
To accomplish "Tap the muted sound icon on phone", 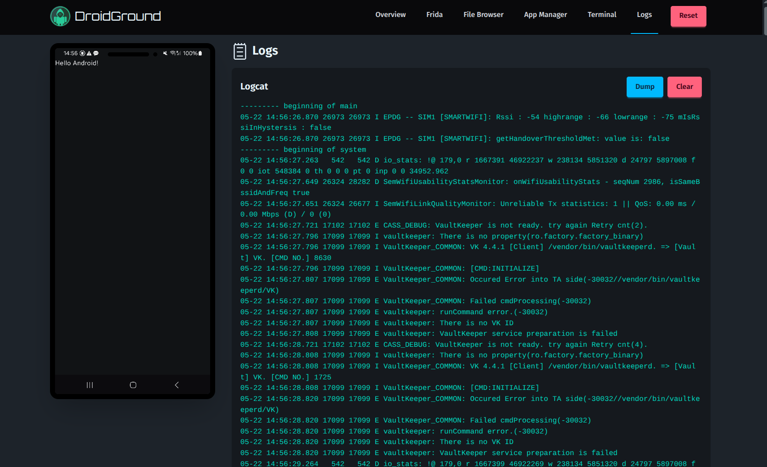I will (165, 53).
